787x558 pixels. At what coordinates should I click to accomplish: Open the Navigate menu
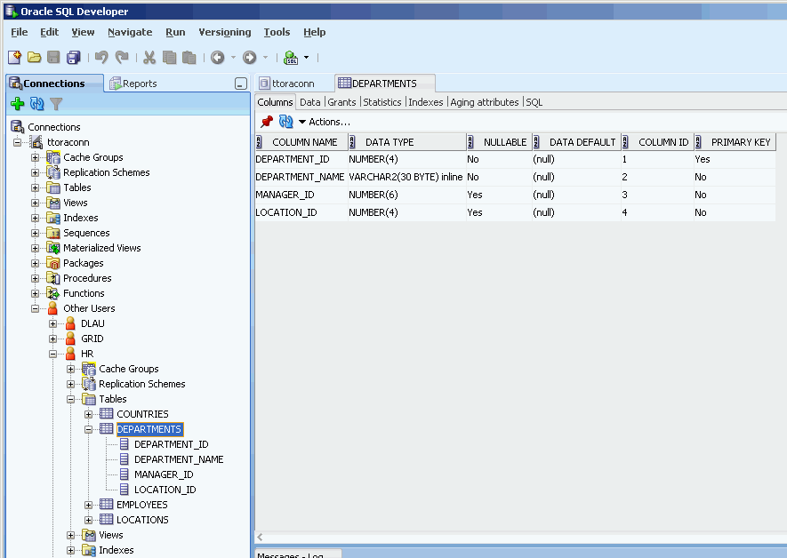130,32
